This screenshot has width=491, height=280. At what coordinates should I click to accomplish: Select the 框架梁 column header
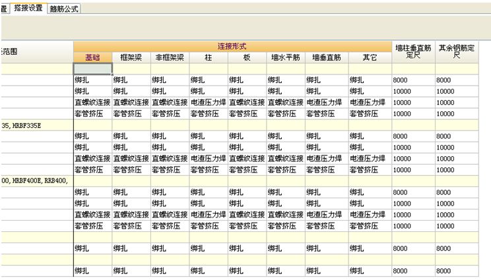coord(131,57)
